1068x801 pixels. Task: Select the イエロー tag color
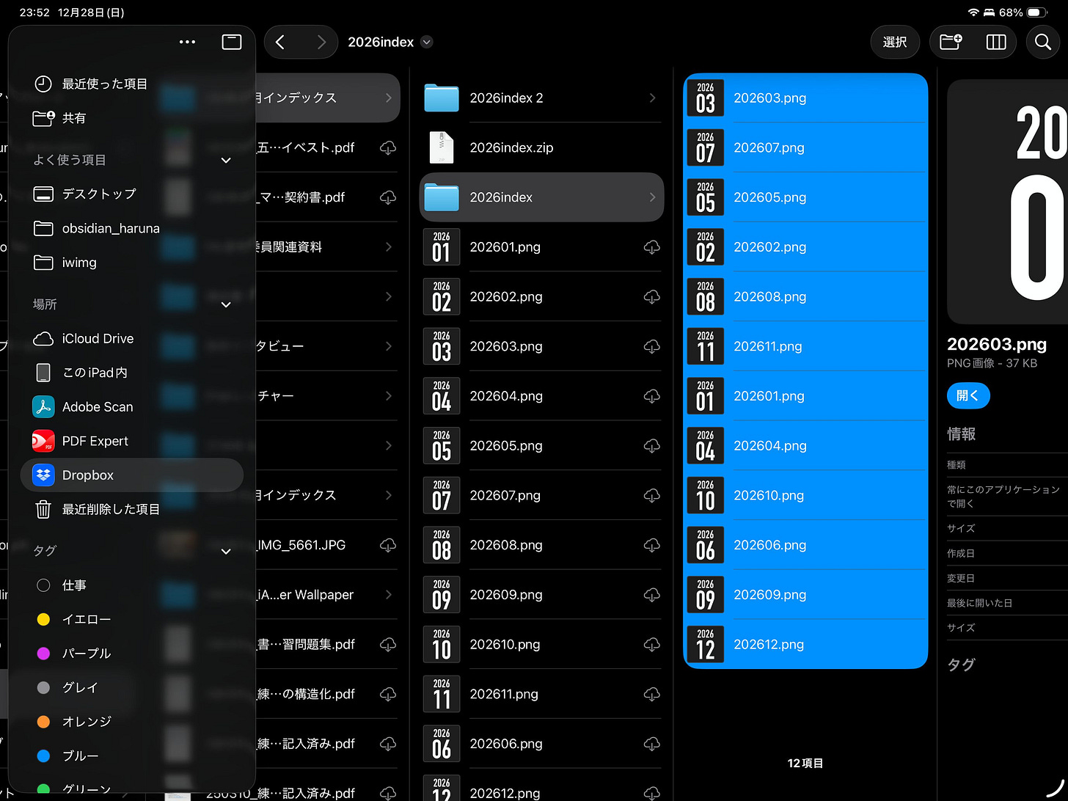point(132,619)
